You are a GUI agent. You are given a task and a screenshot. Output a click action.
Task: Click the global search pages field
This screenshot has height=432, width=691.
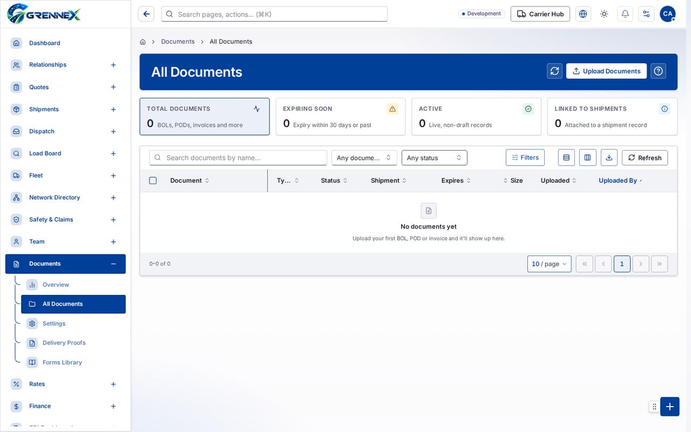(274, 14)
